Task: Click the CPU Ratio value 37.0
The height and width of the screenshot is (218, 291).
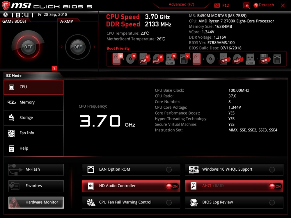Action: tap(232, 96)
